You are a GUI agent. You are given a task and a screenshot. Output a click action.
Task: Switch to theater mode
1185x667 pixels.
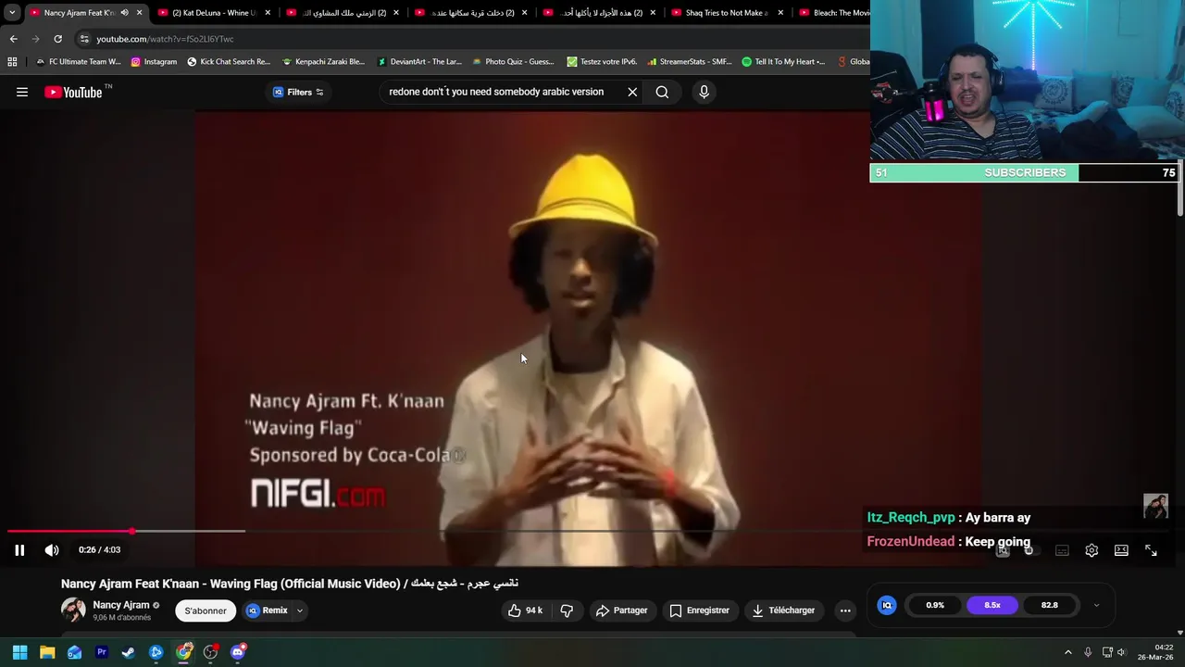pos(1121,550)
